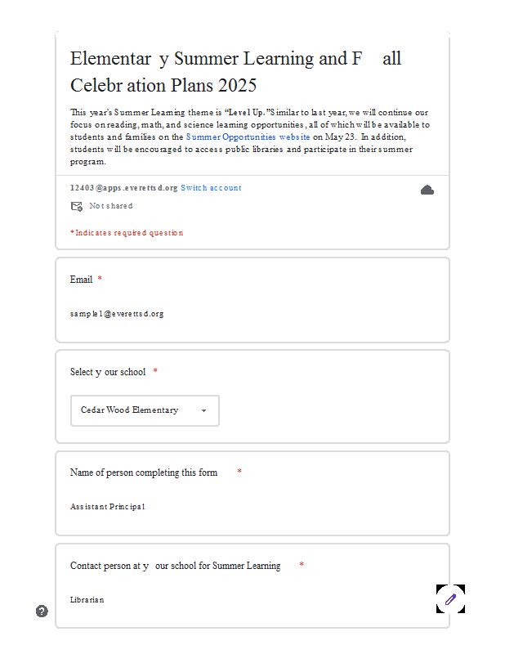Open the Summer Opportunities website link

tap(248, 137)
